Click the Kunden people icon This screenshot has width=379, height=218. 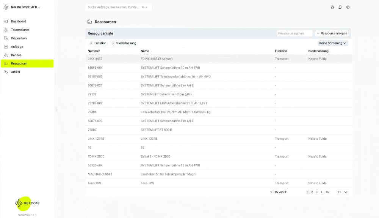(x=6, y=55)
